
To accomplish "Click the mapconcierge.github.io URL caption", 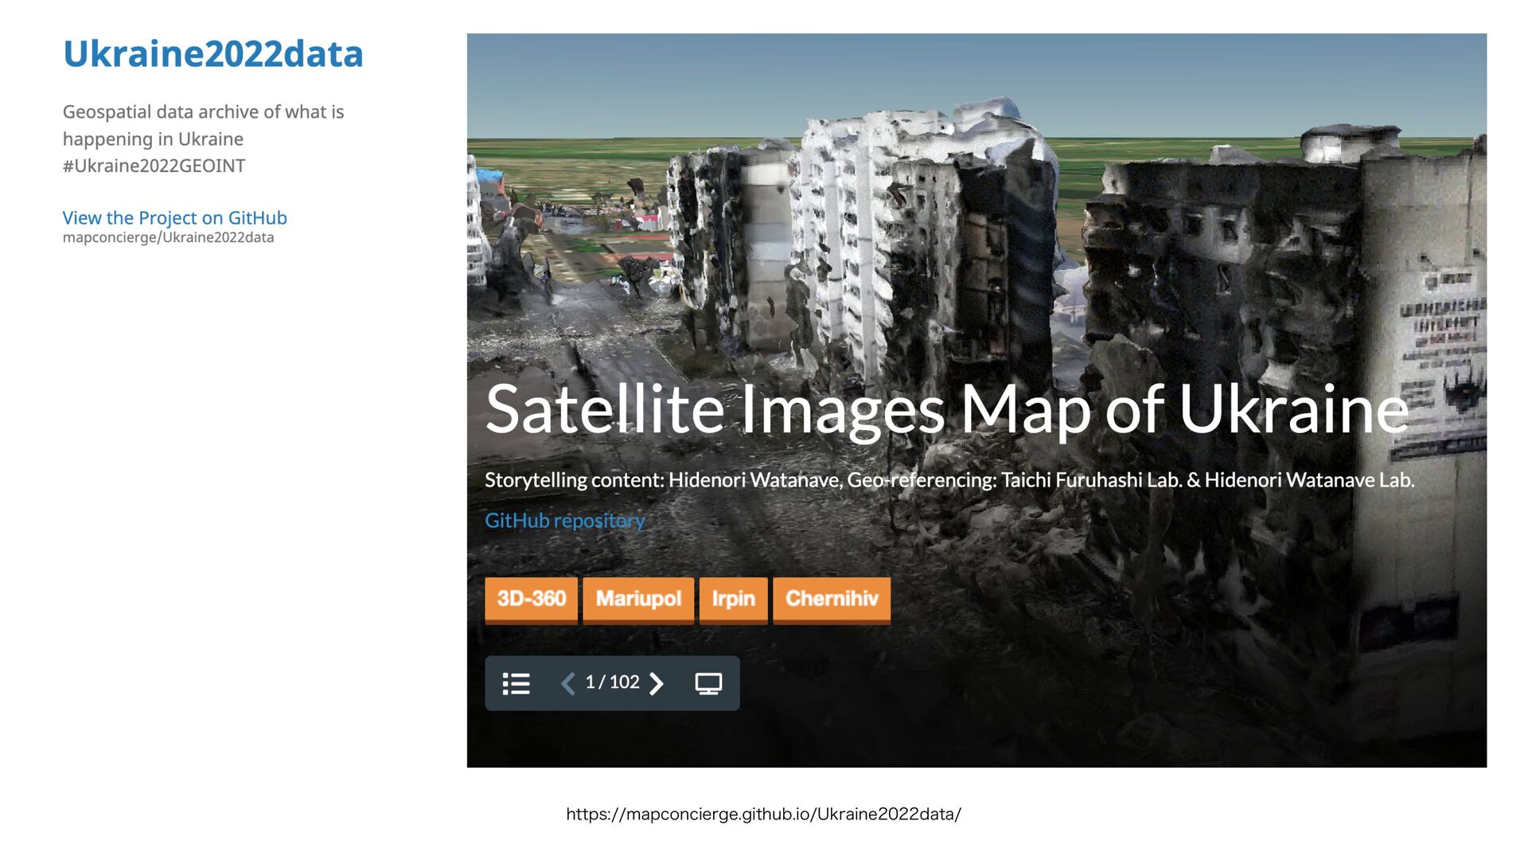I will pyautogui.click(x=763, y=814).
